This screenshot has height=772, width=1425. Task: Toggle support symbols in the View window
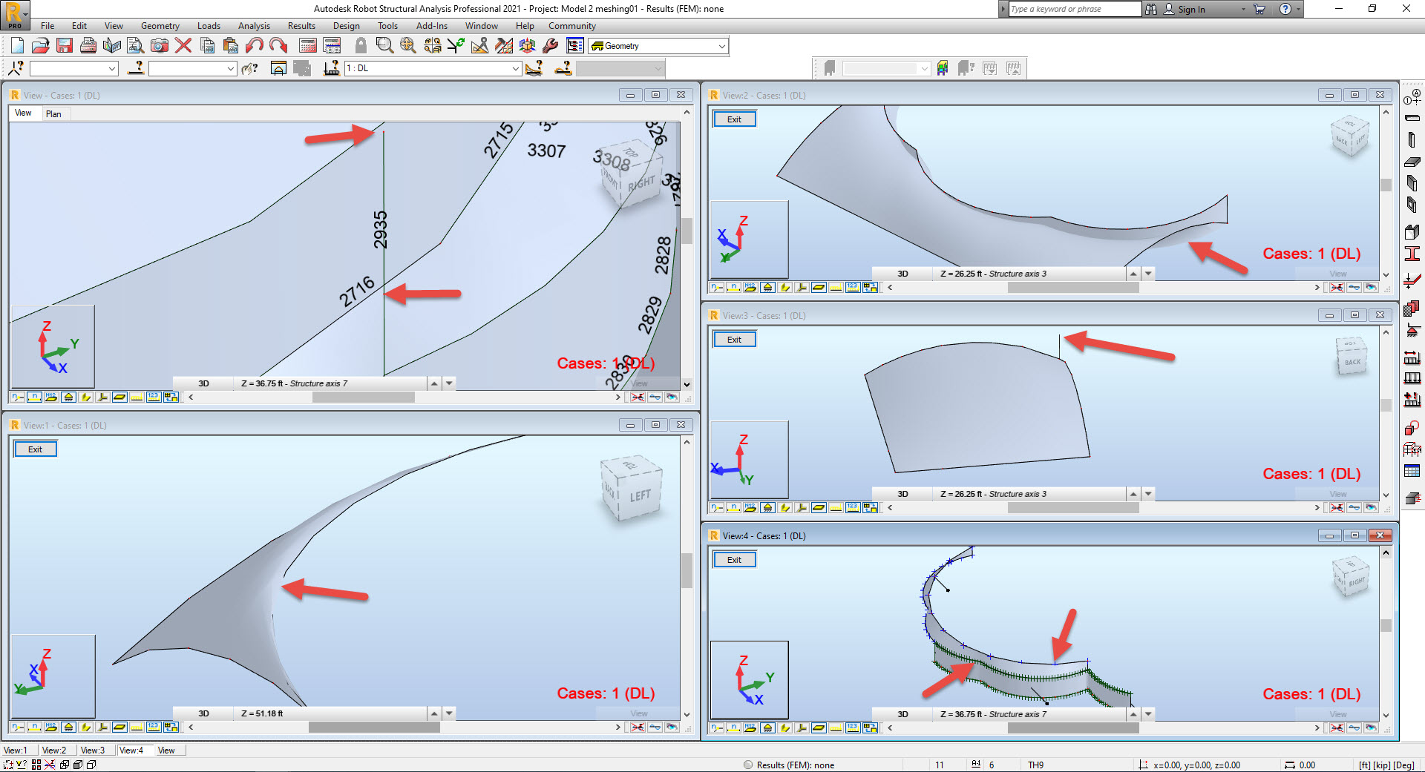tap(68, 397)
